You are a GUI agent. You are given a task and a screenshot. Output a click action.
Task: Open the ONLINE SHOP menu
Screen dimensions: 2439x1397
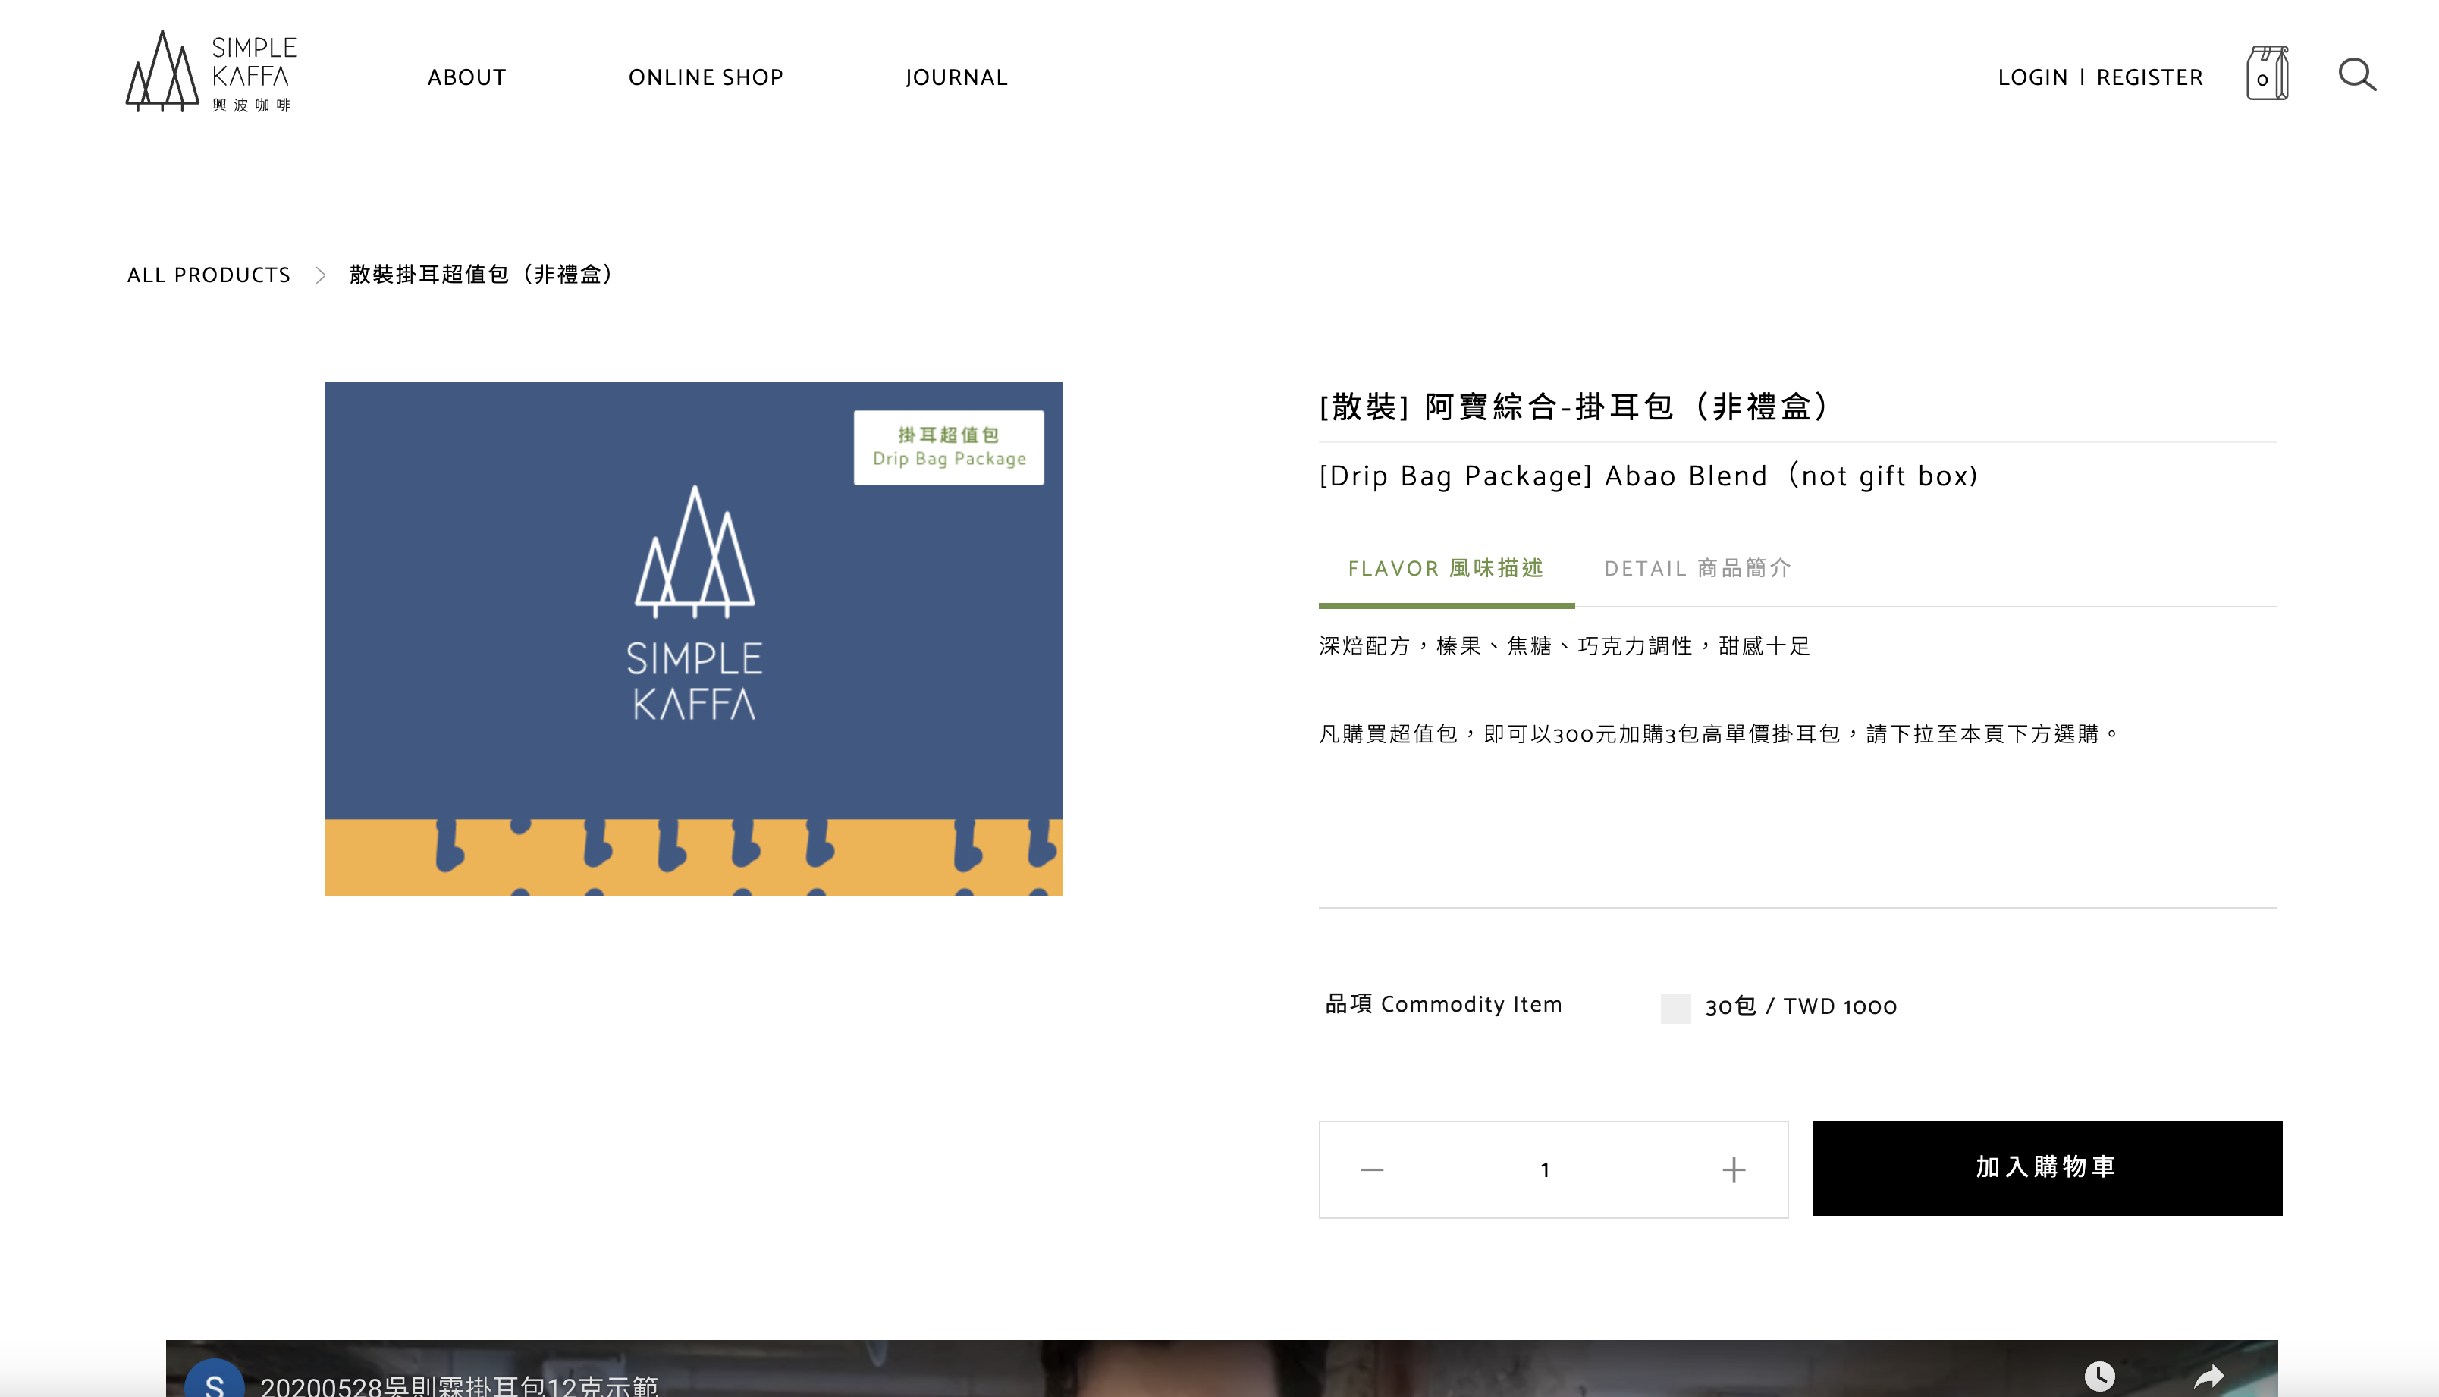click(x=706, y=77)
